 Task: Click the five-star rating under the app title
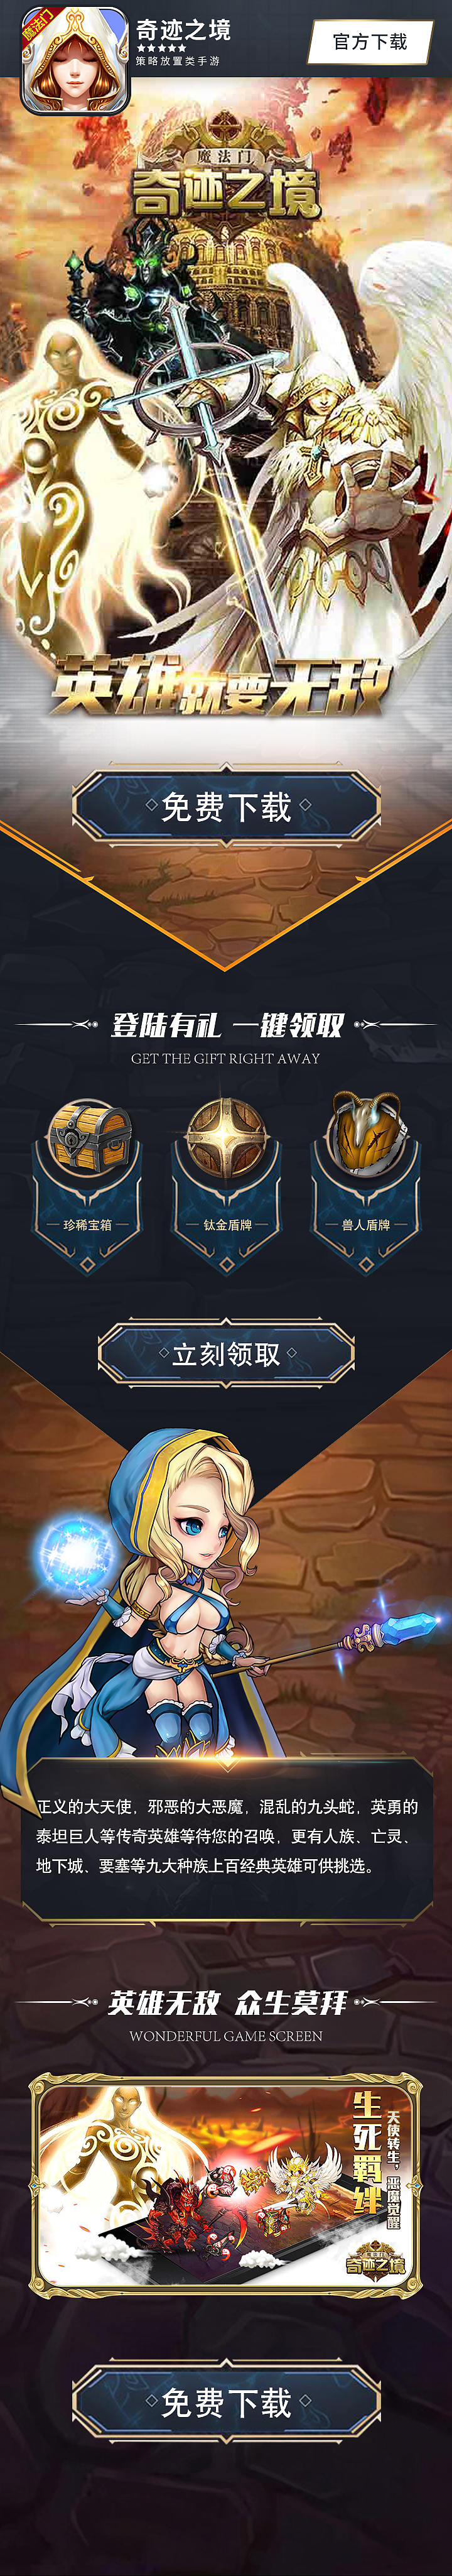click(161, 48)
